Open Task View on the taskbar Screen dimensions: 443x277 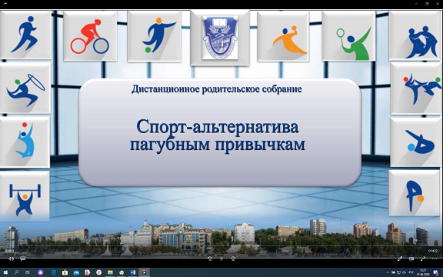[28, 272]
